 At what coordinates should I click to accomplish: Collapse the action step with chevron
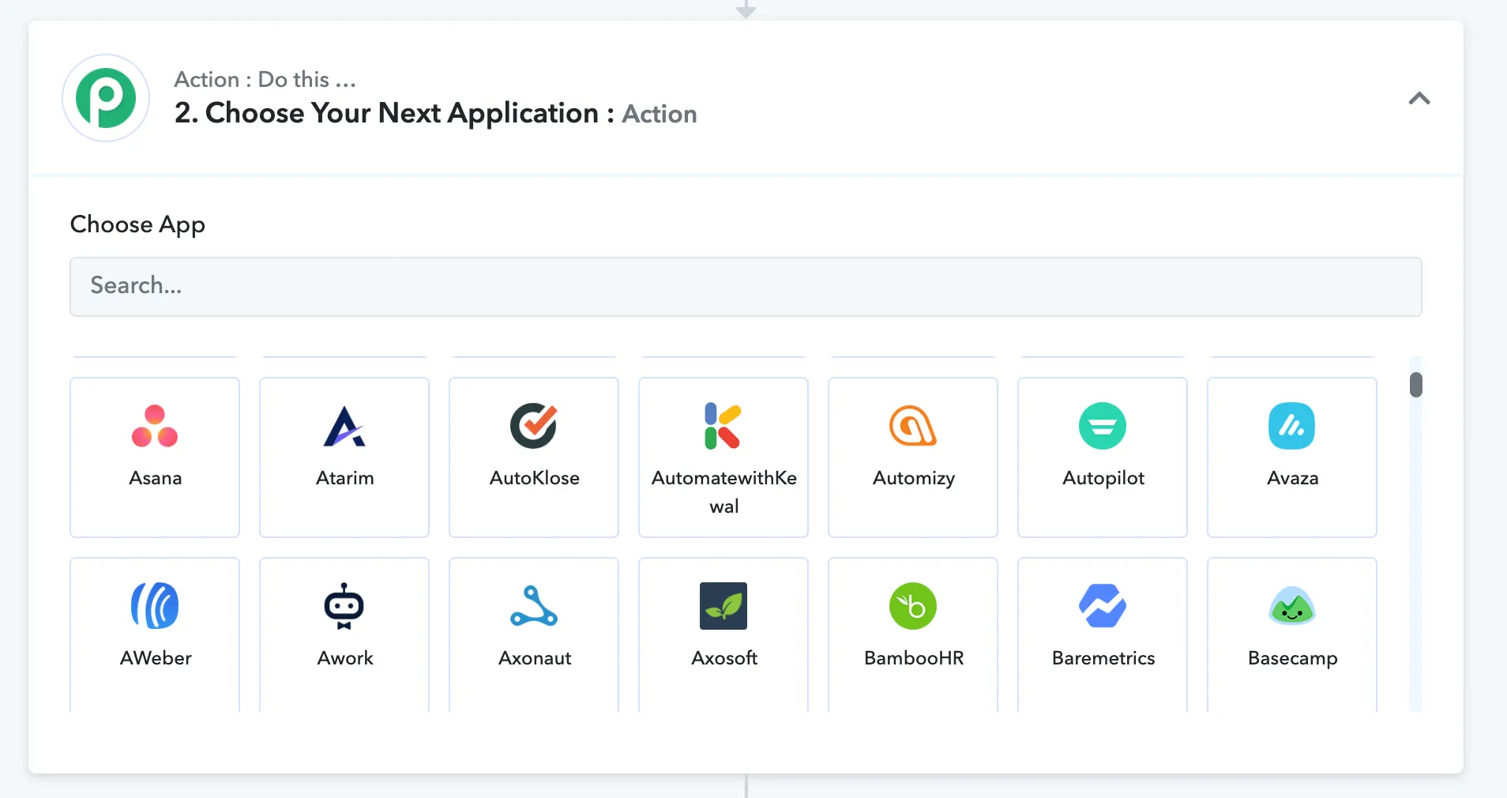tap(1419, 98)
